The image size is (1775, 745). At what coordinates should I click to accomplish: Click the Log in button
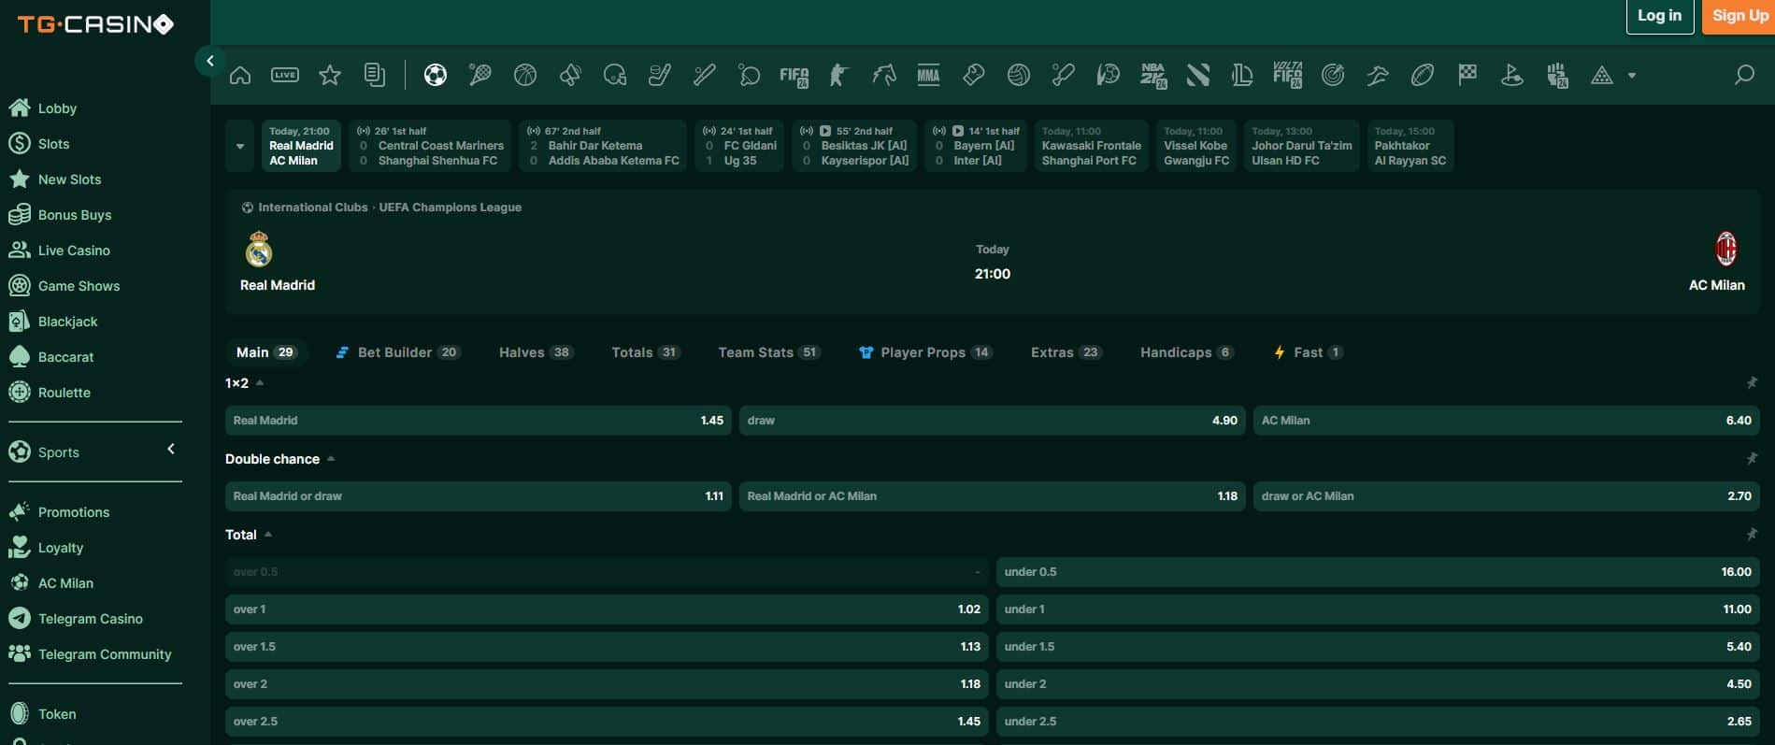[x=1660, y=16]
